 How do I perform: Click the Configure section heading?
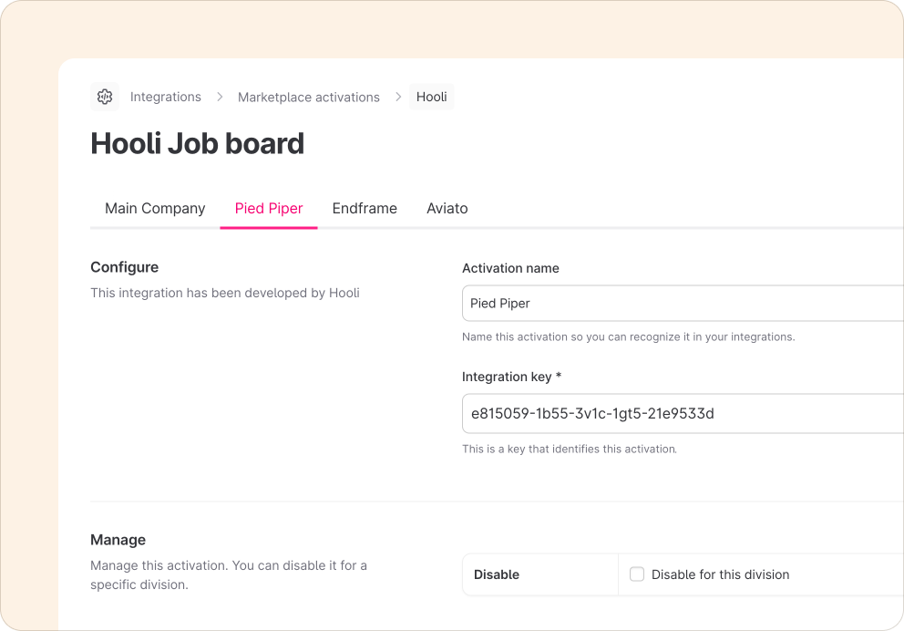pyautogui.click(x=124, y=267)
